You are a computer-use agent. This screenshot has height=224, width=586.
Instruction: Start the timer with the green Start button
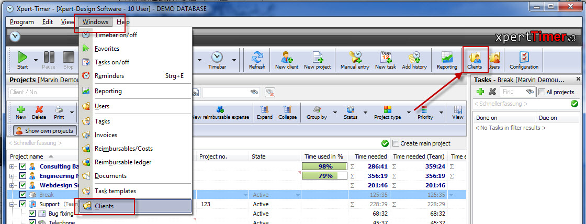[x=22, y=60]
